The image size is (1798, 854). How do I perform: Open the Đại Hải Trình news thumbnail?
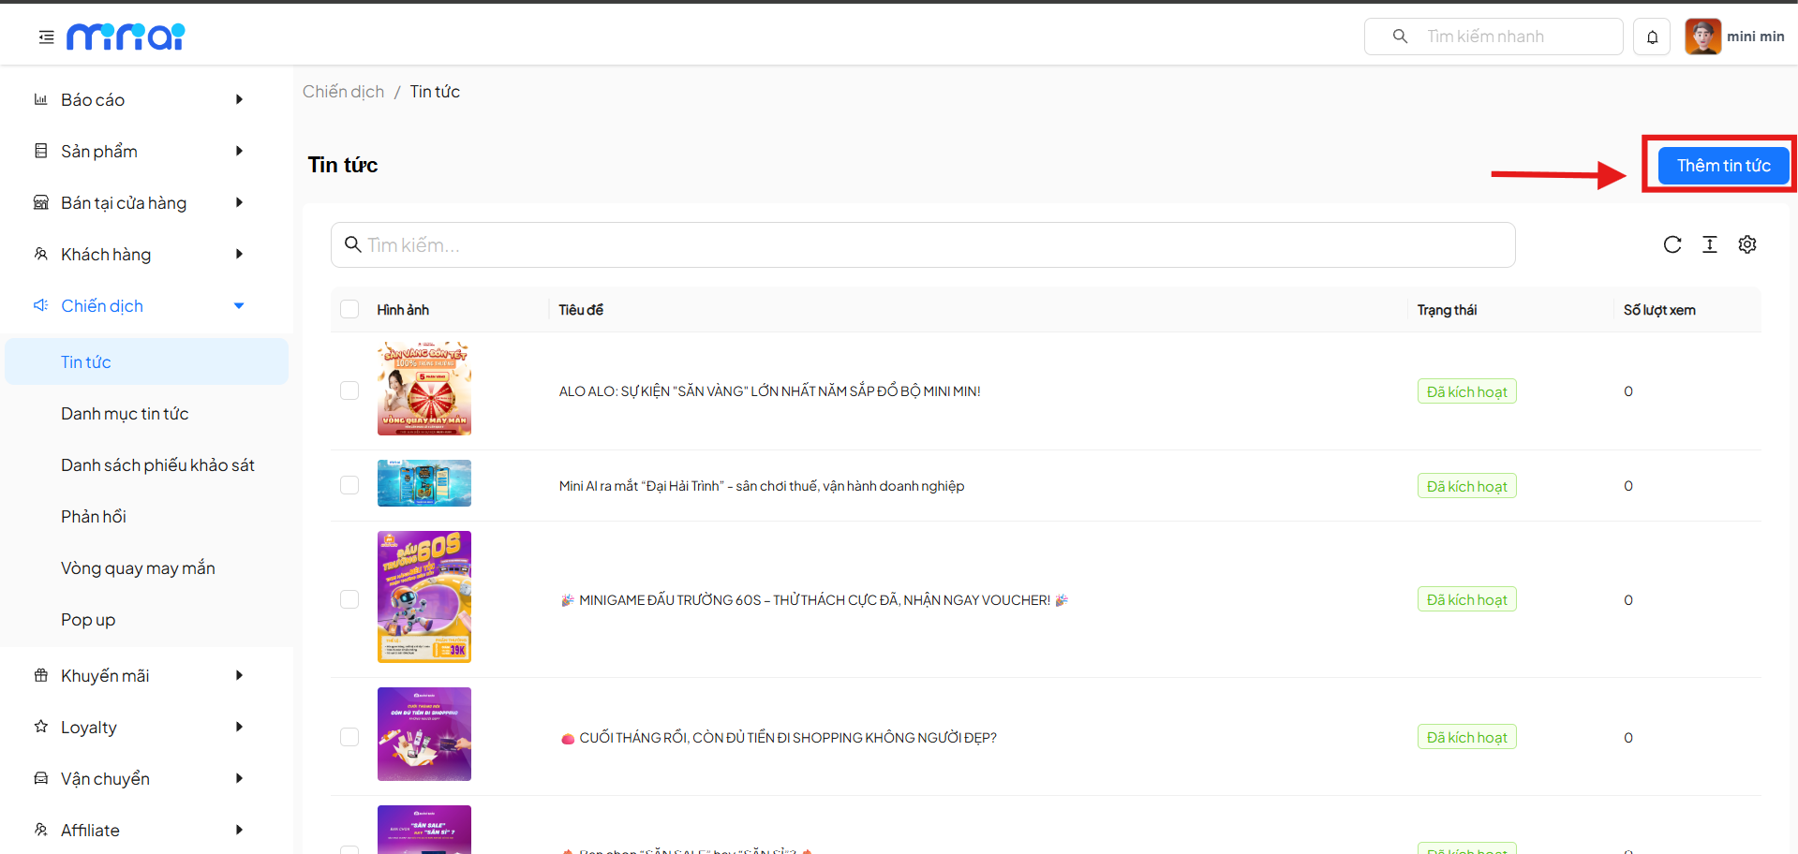coord(423,483)
